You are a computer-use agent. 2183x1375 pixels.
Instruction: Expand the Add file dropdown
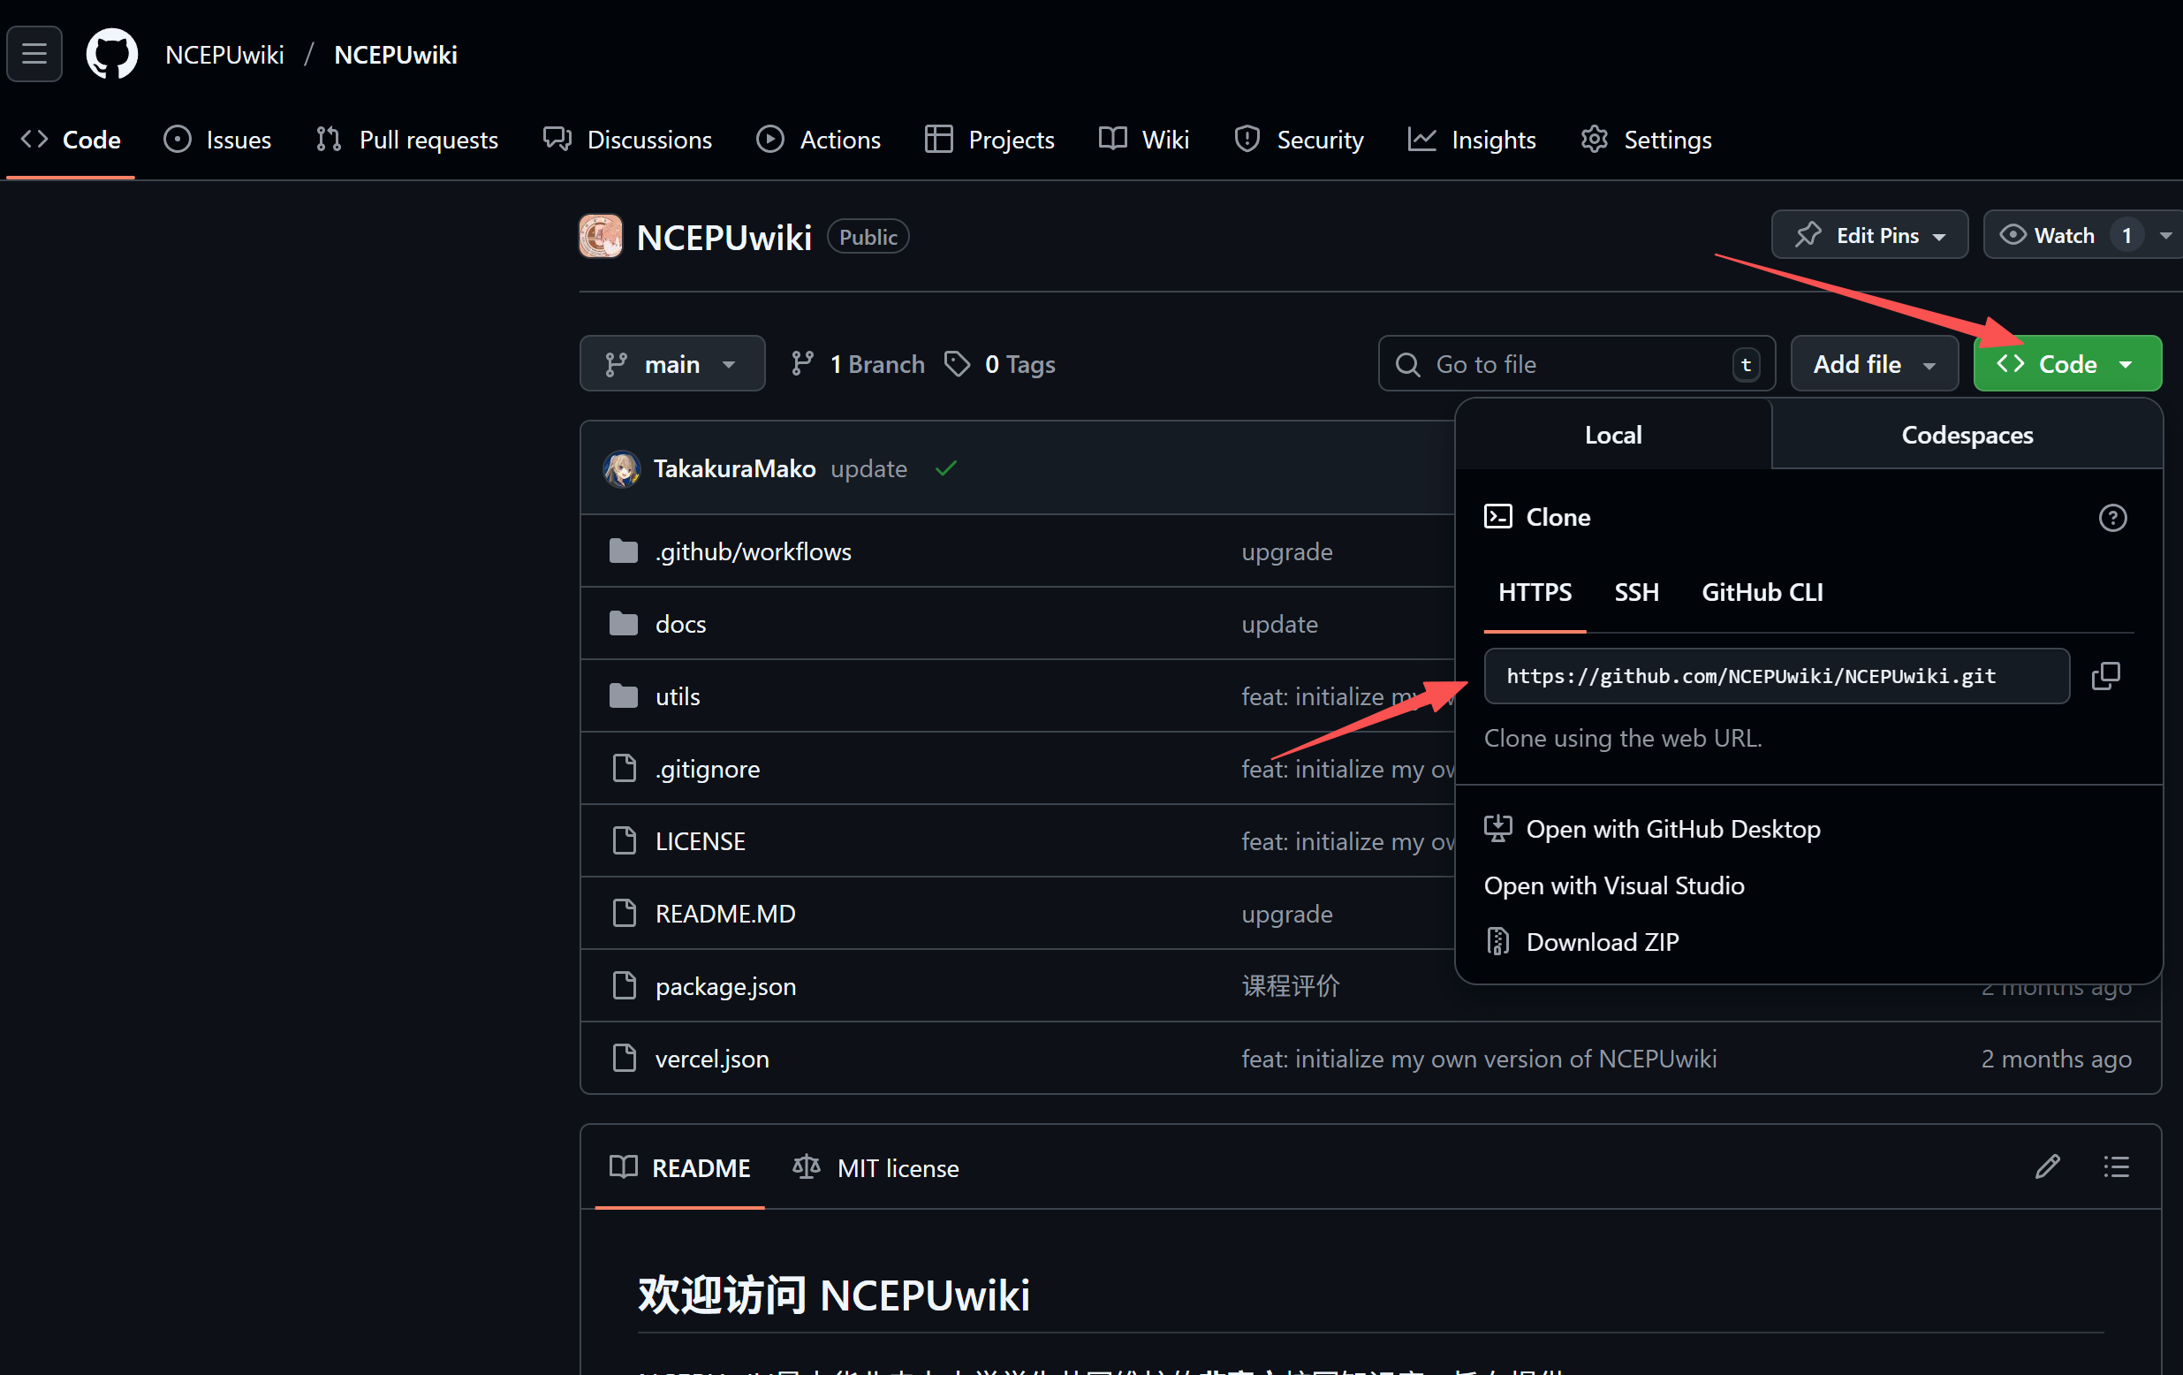tap(1874, 364)
